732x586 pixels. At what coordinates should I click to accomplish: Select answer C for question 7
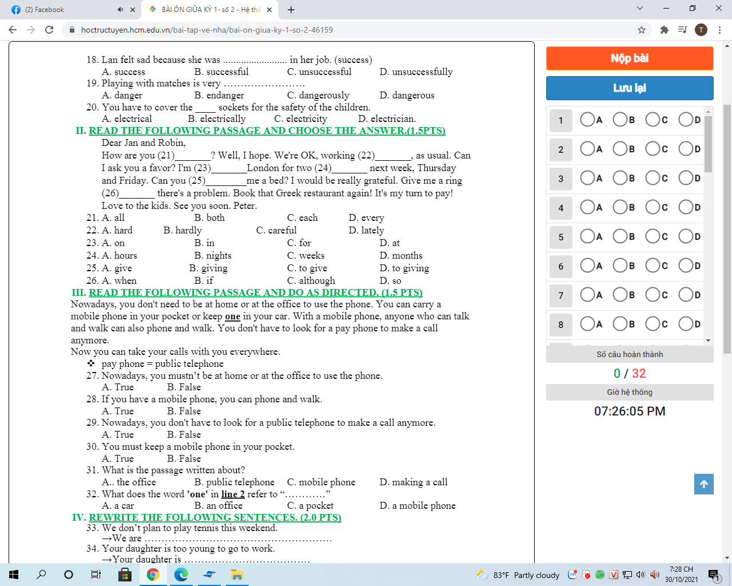[653, 294]
